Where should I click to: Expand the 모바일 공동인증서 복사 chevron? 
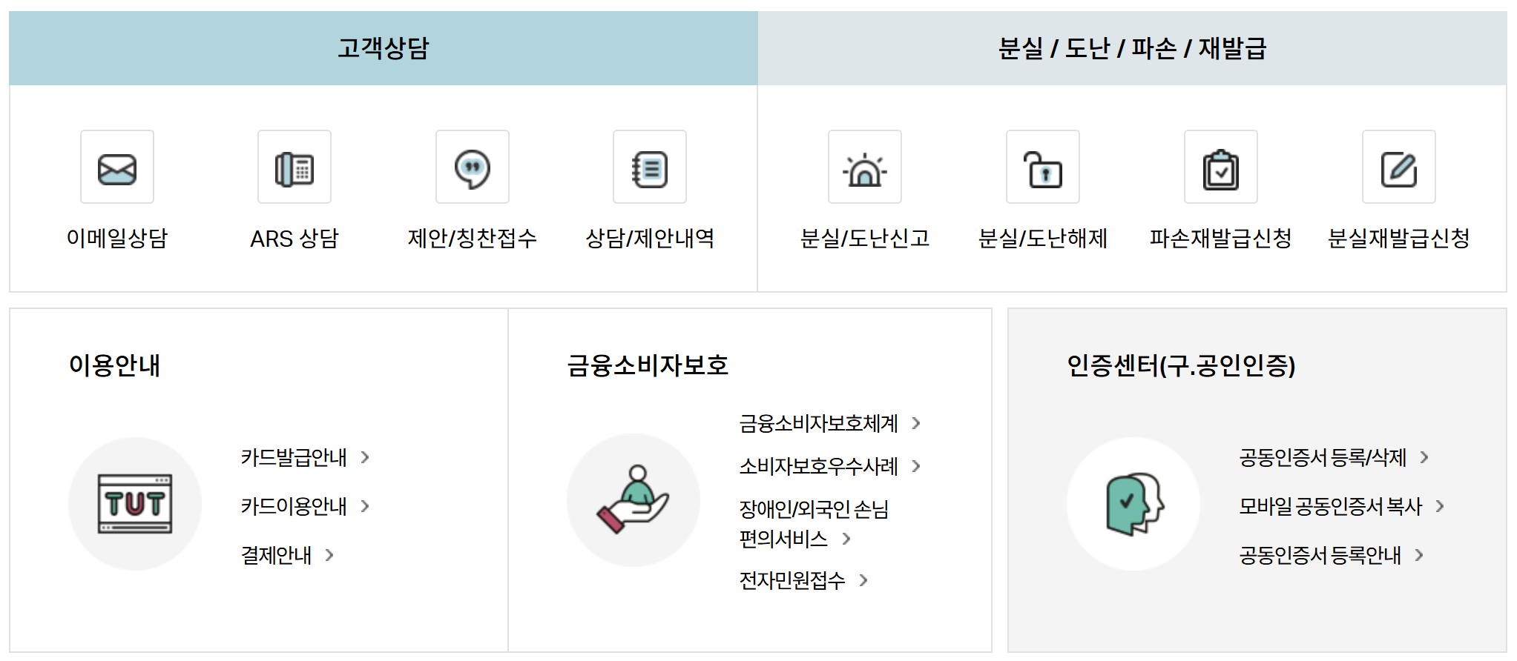[x=1440, y=507]
